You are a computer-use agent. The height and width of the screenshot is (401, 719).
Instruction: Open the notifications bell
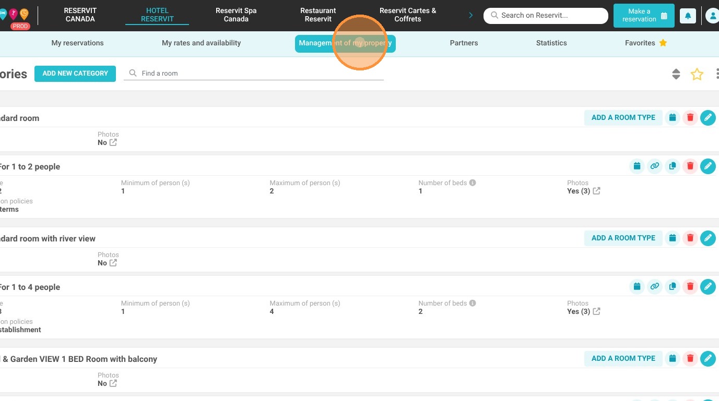pos(688,16)
